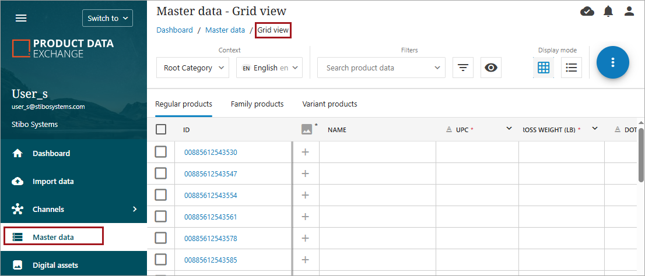Image resolution: width=645 pixels, height=276 pixels.
Task: Select the checkbox for product 00885612543530
Action: click(x=161, y=152)
